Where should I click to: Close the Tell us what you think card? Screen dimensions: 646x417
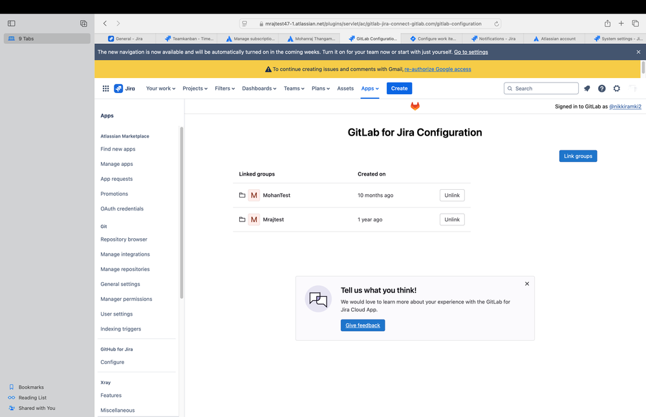pos(527,284)
